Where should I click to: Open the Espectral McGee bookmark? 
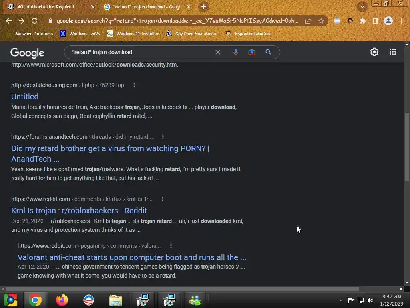click(248, 34)
